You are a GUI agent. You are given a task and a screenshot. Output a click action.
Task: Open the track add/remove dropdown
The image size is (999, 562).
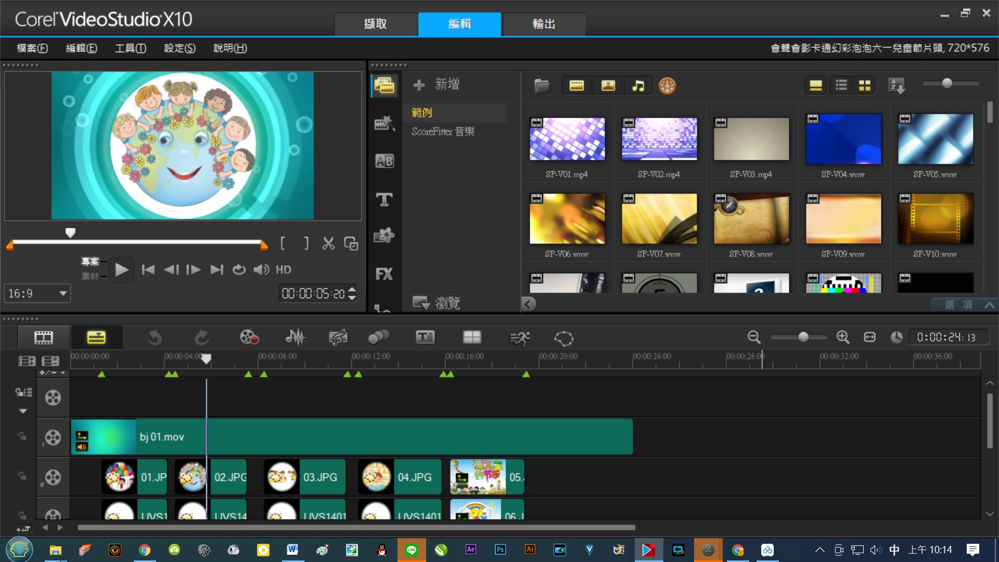point(53,373)
